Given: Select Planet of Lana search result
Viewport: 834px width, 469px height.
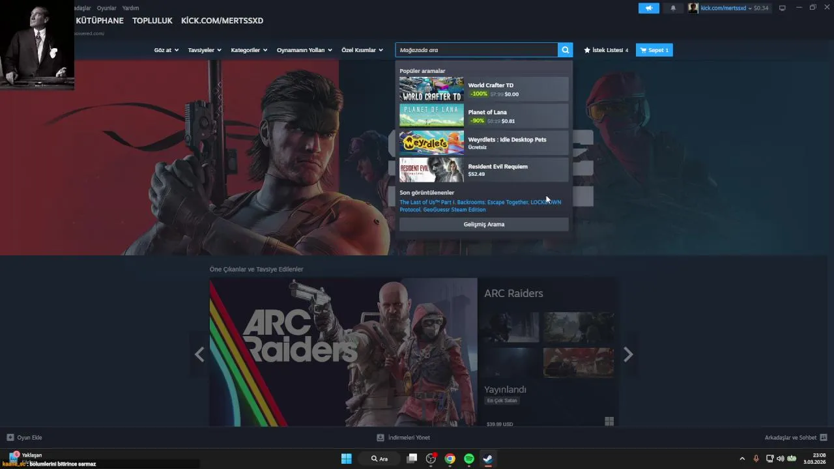Looking at the screenshot, I should tap(483, 116).
